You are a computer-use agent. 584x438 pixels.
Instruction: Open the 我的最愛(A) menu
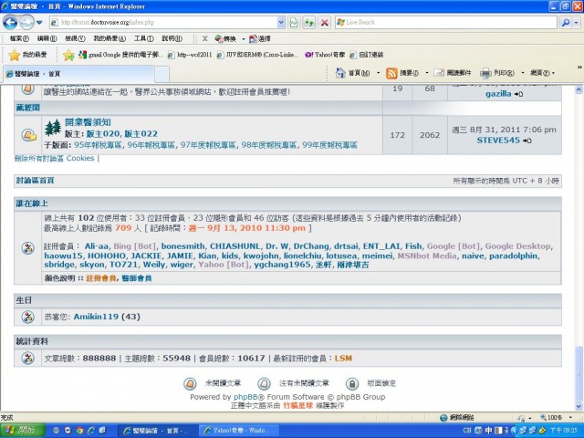[109, 38]
